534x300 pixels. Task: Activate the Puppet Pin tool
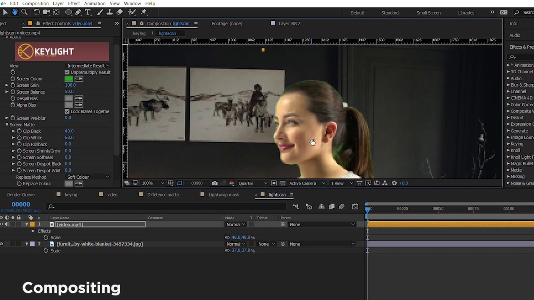[x=144, y=12]
